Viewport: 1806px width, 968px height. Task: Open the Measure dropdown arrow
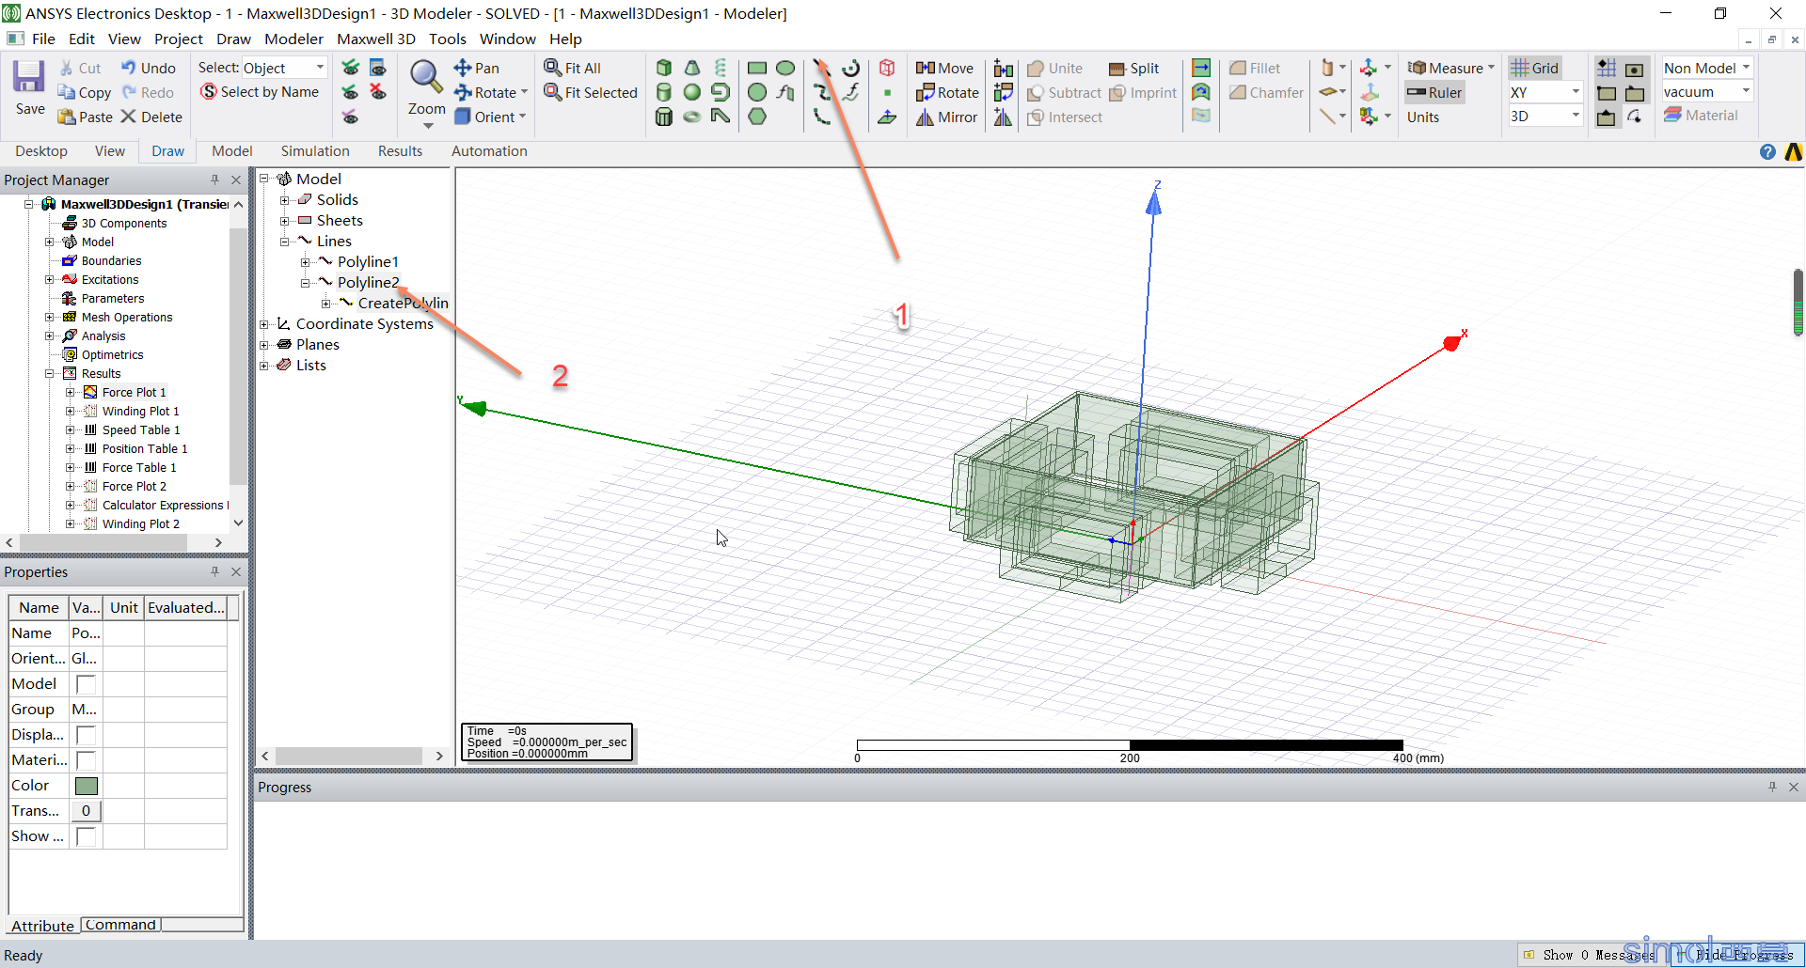[1491, 68]
